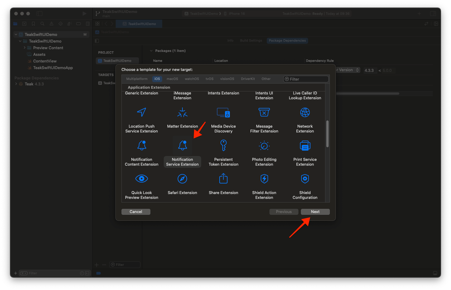Switch to the Multiplatform tab
Image resolution: width=451 pixels, height=290 pixels.
tap(137, 79)
